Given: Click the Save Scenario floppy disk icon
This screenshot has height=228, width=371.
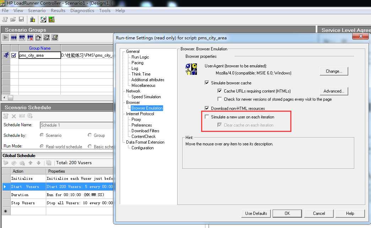Looking at the screenshot, I should 21,20.
